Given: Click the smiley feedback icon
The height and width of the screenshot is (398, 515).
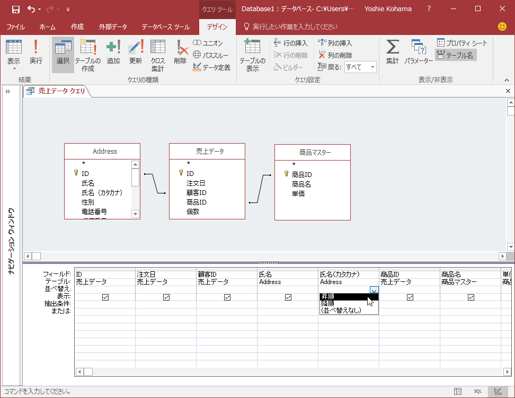Looking at the screenshot, I should (x=502, y=26).
